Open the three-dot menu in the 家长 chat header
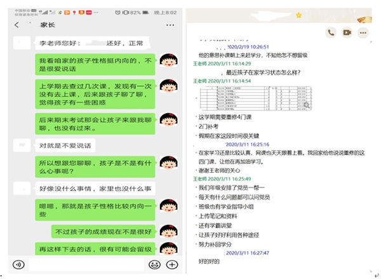The width and height of the screenshot is (381, 279). [170, 25]
